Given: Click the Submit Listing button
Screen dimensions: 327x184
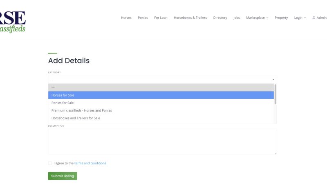Looking at the screenshot, I should (x=63, y=176).
